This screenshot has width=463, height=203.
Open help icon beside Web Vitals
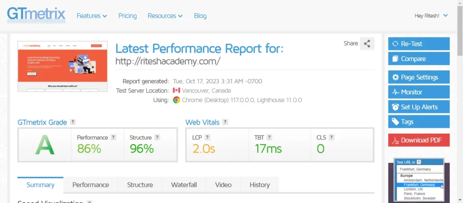point(225,122)
